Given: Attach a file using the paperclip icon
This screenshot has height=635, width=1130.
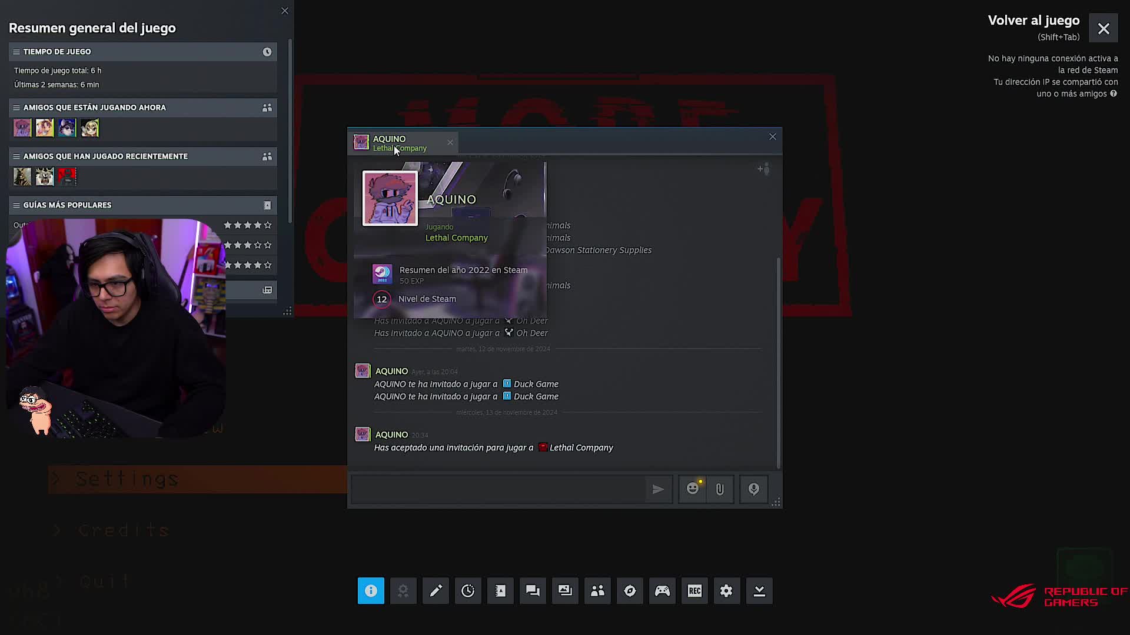Looking at the screenshot, I should (x=720, y=489).
